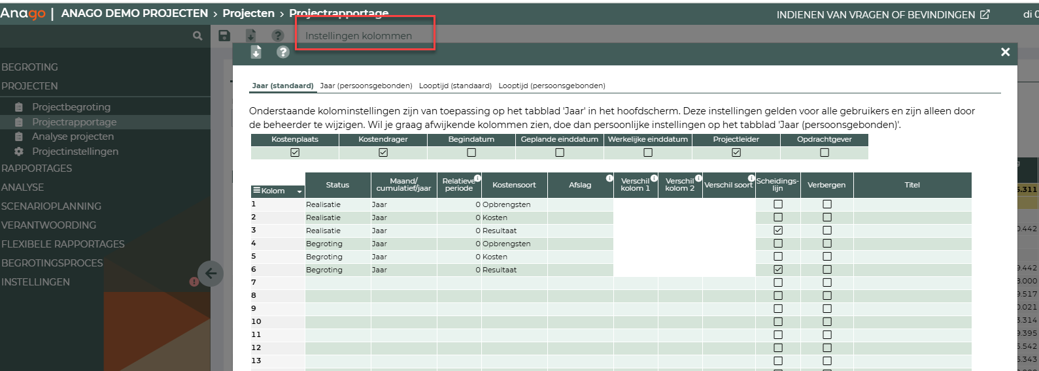Click info icon on Verschil kolom 2 header
This screenshot has width=1039, height=371.
pyautogui.click(x=698, y=178)
